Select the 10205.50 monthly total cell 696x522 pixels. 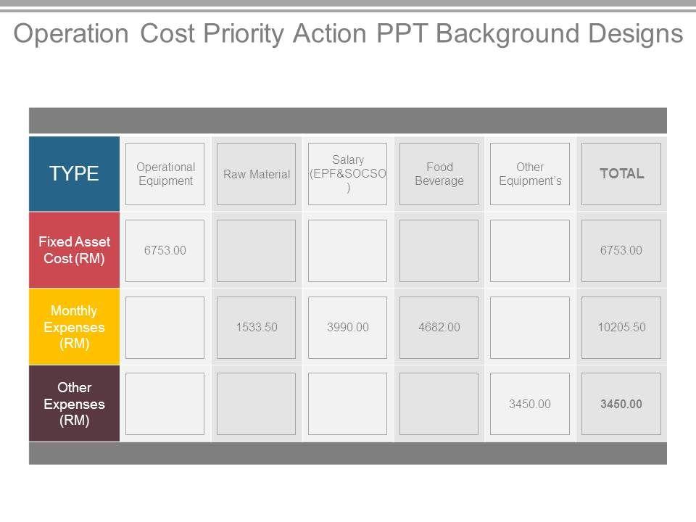point(621,328)
